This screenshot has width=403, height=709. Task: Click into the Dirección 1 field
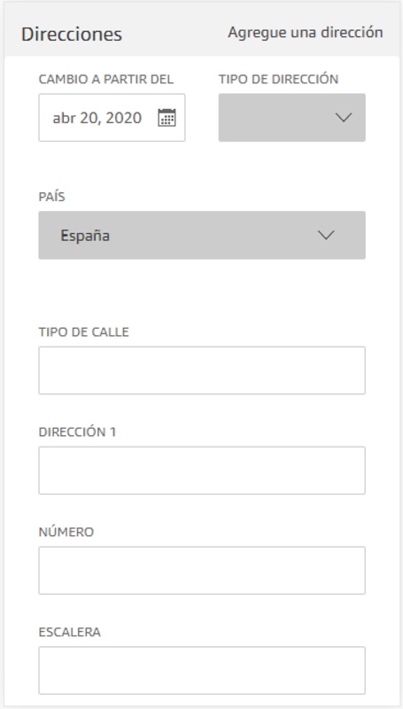click(202, 471)
